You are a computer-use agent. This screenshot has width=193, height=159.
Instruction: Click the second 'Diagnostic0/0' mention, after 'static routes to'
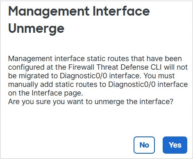[132, 84]
